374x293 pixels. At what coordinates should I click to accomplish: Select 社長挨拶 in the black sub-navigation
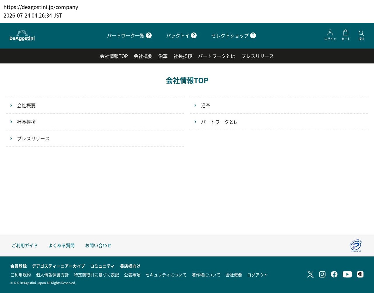pos(183,56)
